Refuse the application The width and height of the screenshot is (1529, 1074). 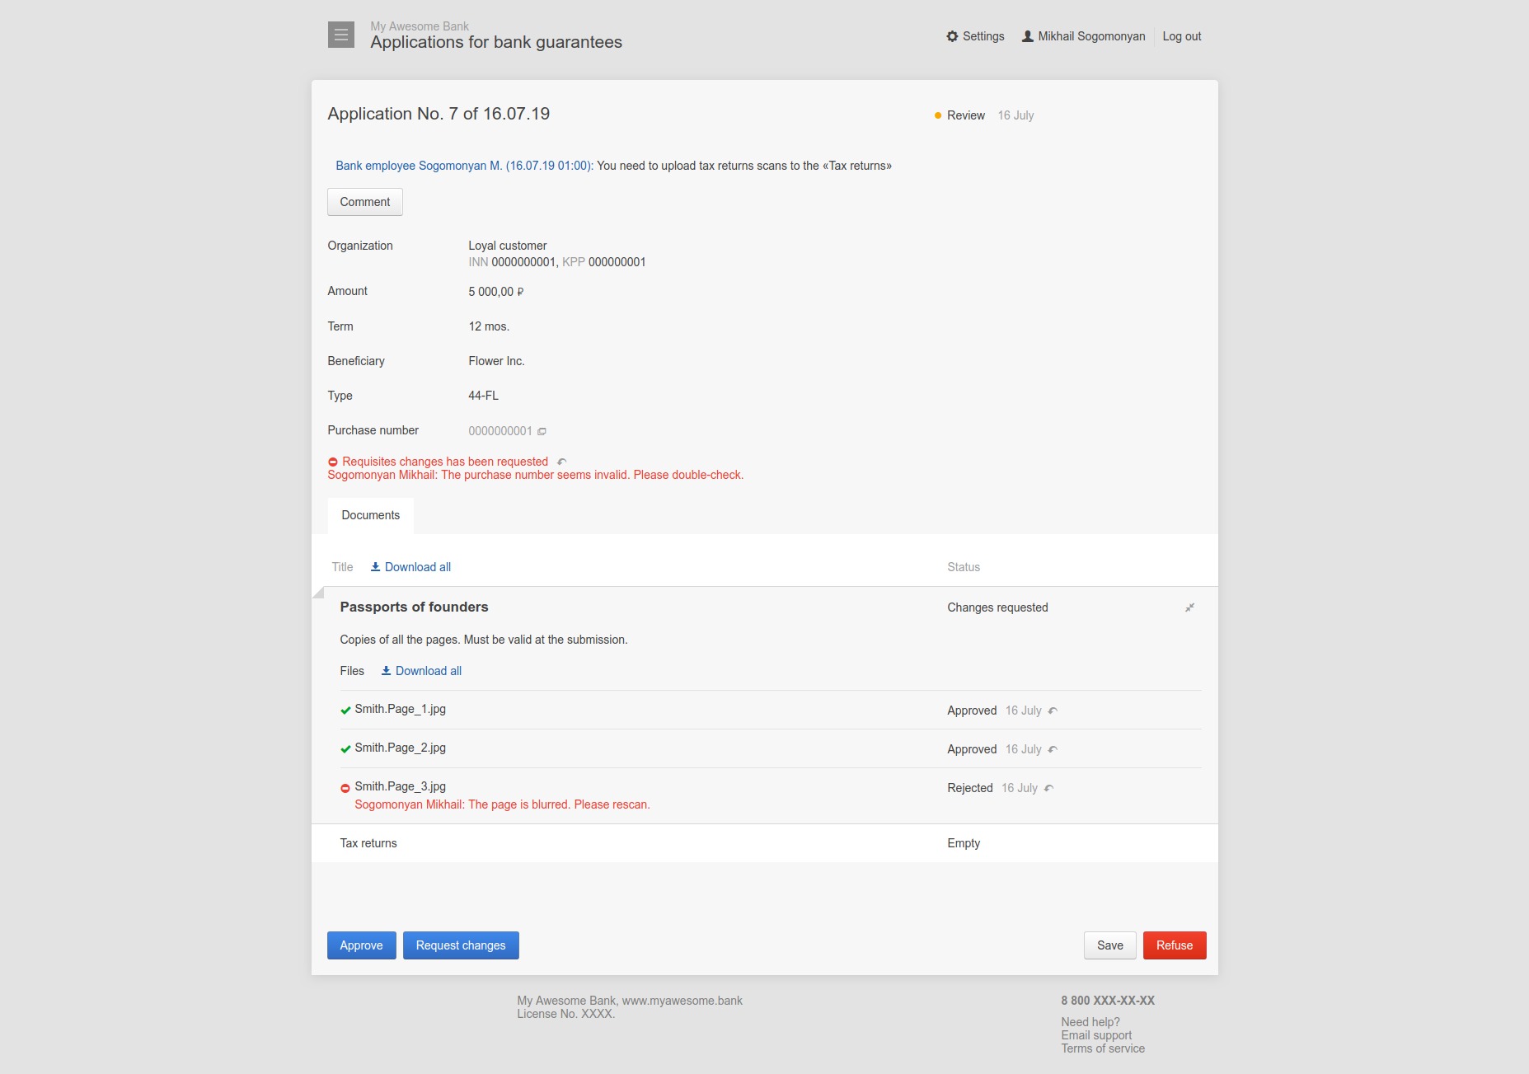1175,945
